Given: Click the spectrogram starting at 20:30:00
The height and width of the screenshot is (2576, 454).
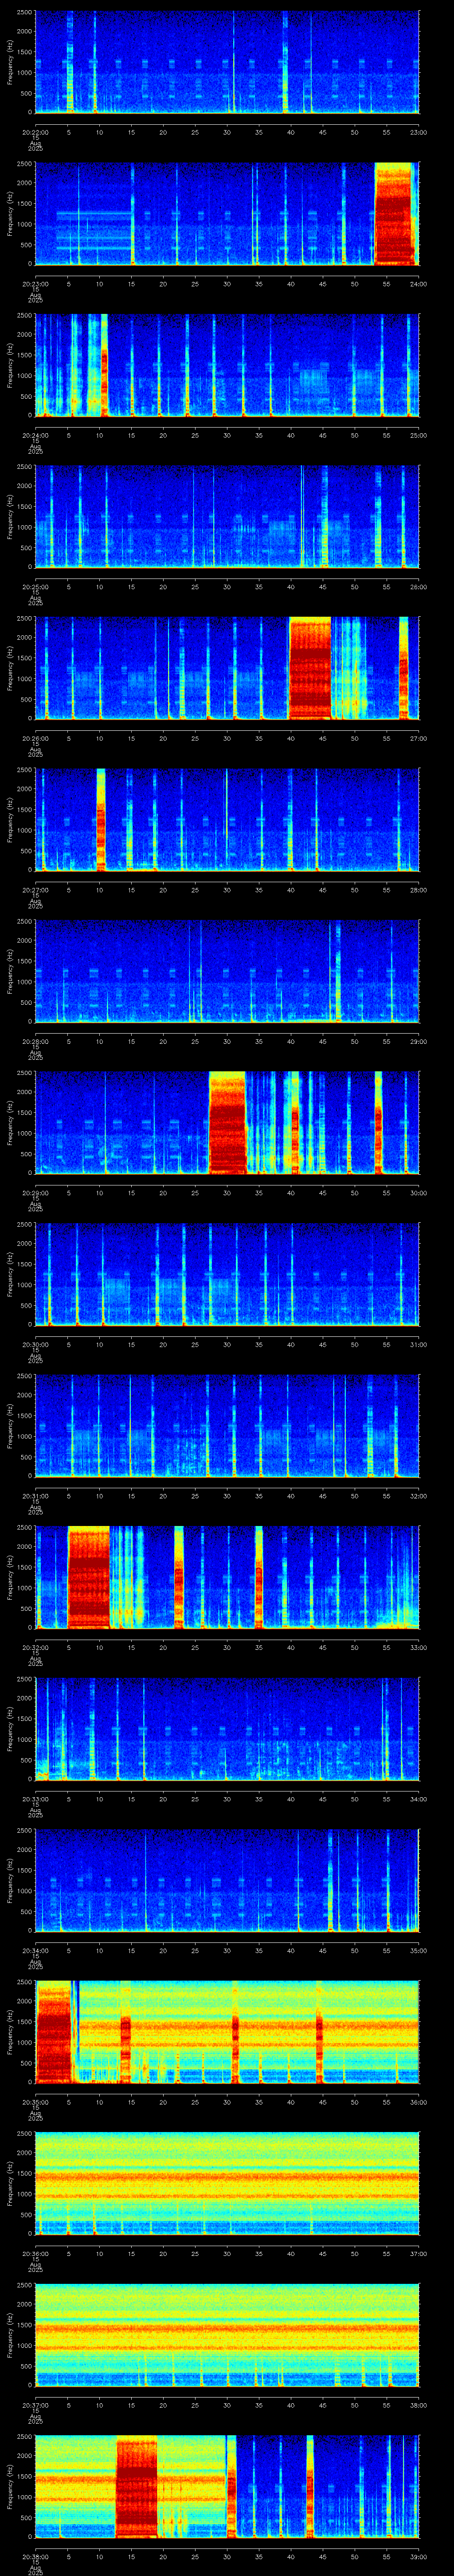Looking at the screenshot, I should (x=227, y=1274).
